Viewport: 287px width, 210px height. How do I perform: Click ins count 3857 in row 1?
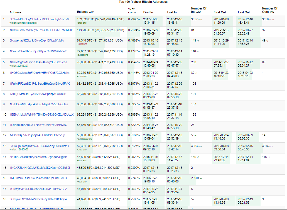(x=194, y=19)
